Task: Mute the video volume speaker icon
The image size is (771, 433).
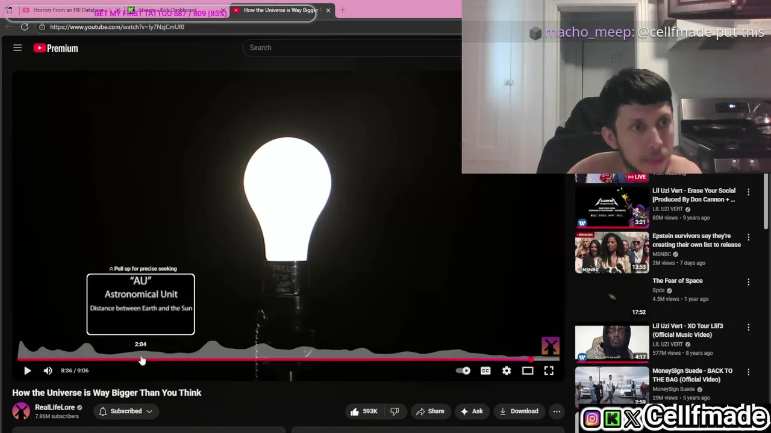Action: [x=48, y=370]
